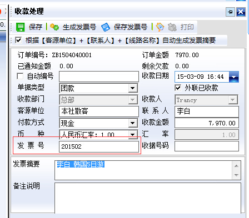Click the 生成发票号 gear icon

click(54, 27)
